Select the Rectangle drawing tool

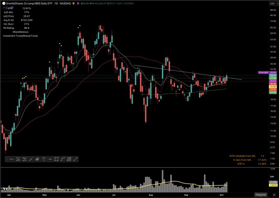[56, 159]
